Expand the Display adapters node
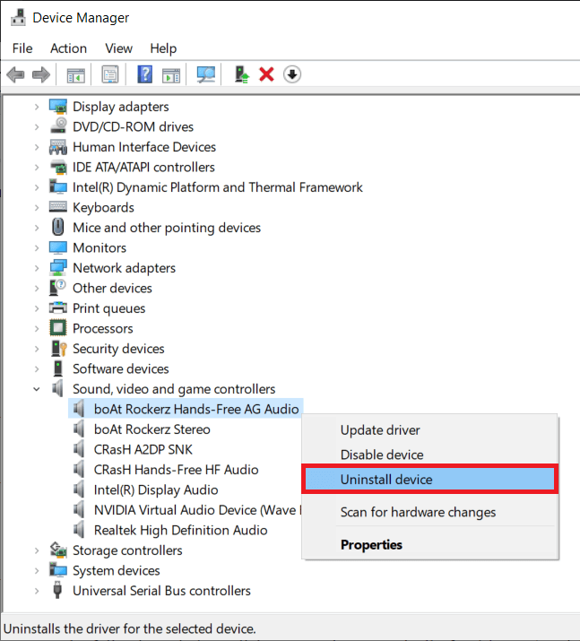The width and height of the screenshot is (580, 641). (x=37, y=107)
